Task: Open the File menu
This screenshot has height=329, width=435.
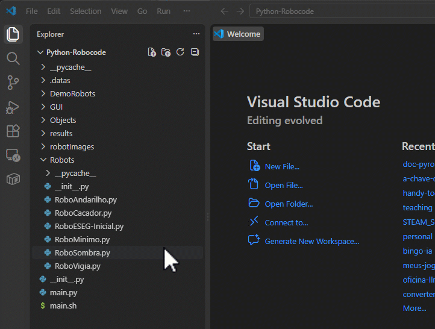Action: pyautogui.click(x=31, y=11)
